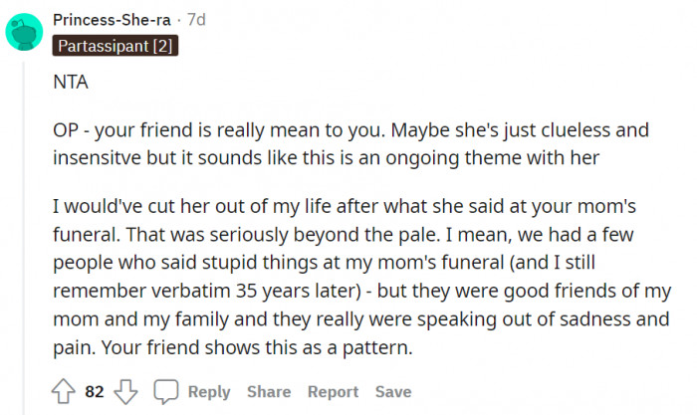The height and width of the screenshot is (415, 697).
Task: Click the NTA verdict text
Action: (71, 84)
